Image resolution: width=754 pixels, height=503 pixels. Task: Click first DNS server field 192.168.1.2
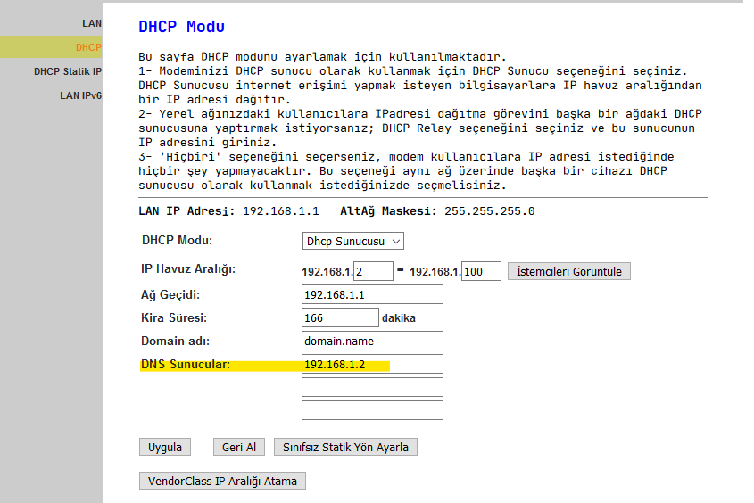pos(372,364)
